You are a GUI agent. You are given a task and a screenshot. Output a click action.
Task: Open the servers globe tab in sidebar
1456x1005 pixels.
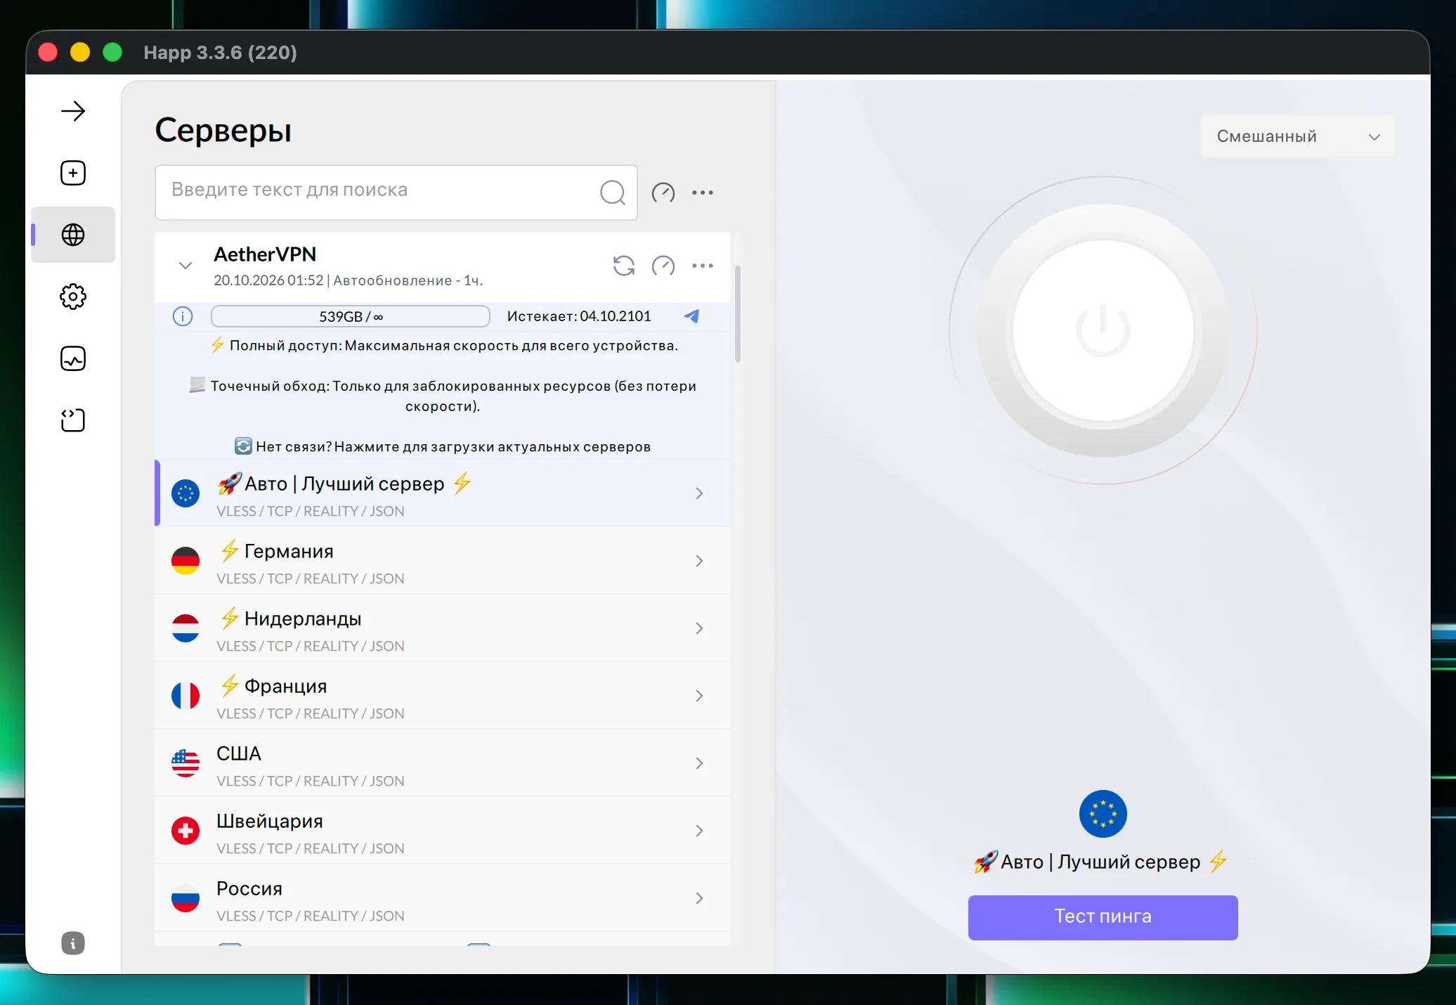[73, 235]
